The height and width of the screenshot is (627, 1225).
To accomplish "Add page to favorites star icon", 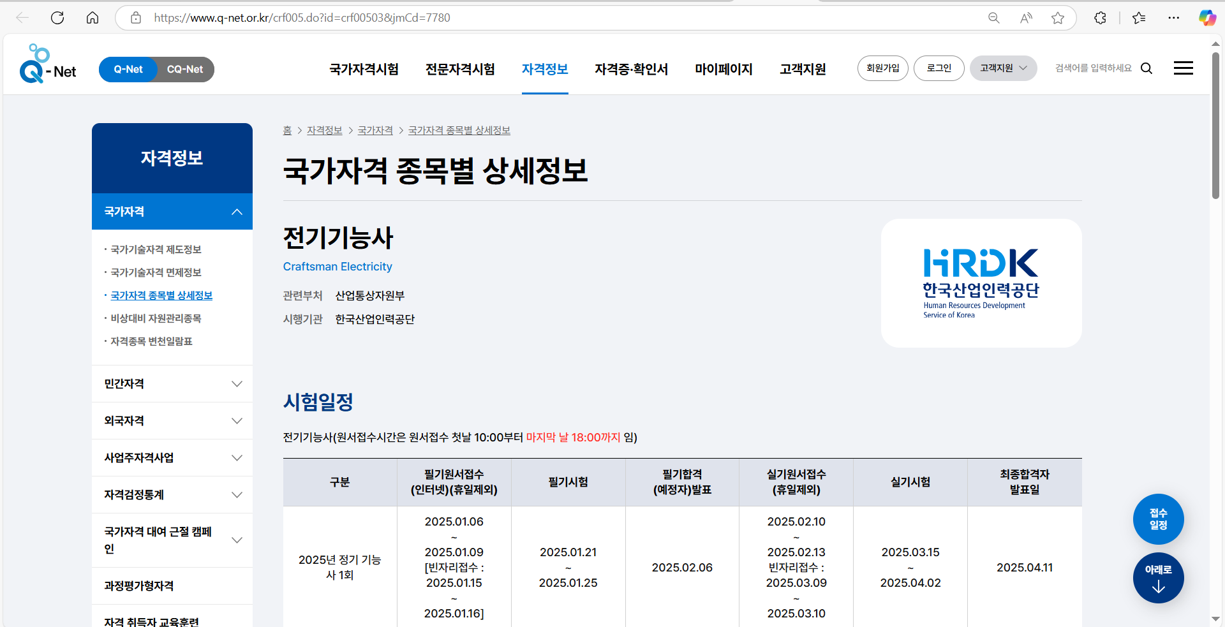I will (1058, 18).
